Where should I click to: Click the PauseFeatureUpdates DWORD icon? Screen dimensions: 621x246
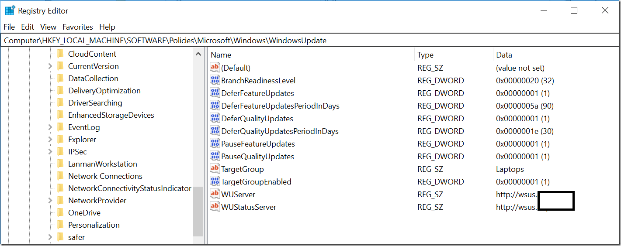click(x=215, y=143)
